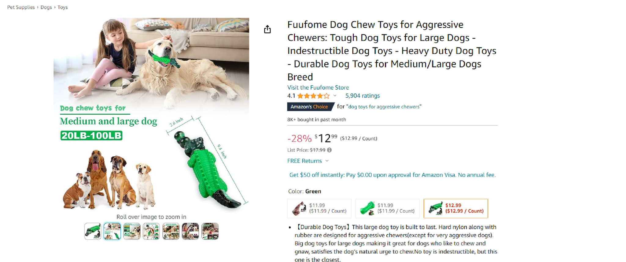Viewport: 626px width, 262px height.
Task: Select the green alligator $12.99 option
Action: click(456, 208)
